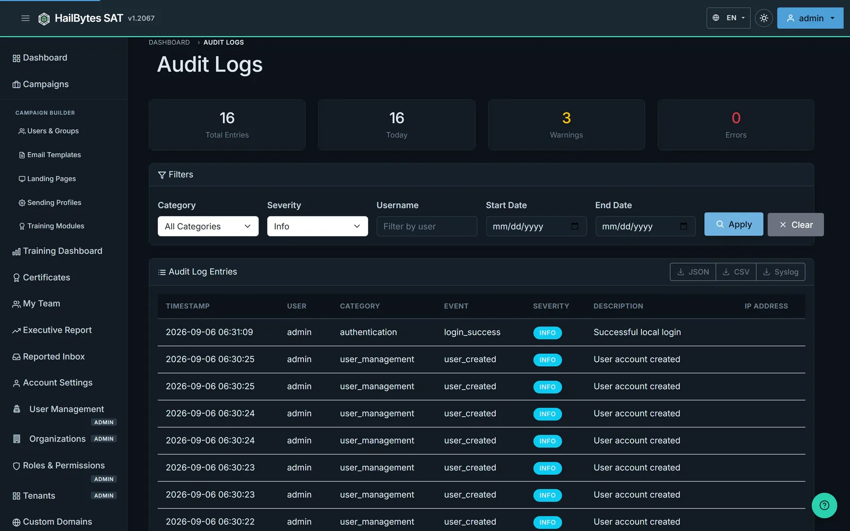Screen dimensions: 850x531
Task: Open the admin user menu
Action: click(810, 18)
